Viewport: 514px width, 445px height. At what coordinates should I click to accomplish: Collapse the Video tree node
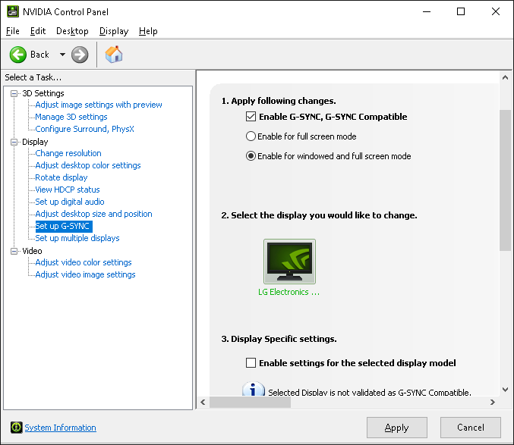pos(14,251)
